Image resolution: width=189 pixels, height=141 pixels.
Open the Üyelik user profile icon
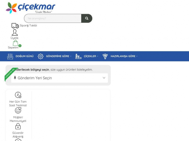(15, 33)
